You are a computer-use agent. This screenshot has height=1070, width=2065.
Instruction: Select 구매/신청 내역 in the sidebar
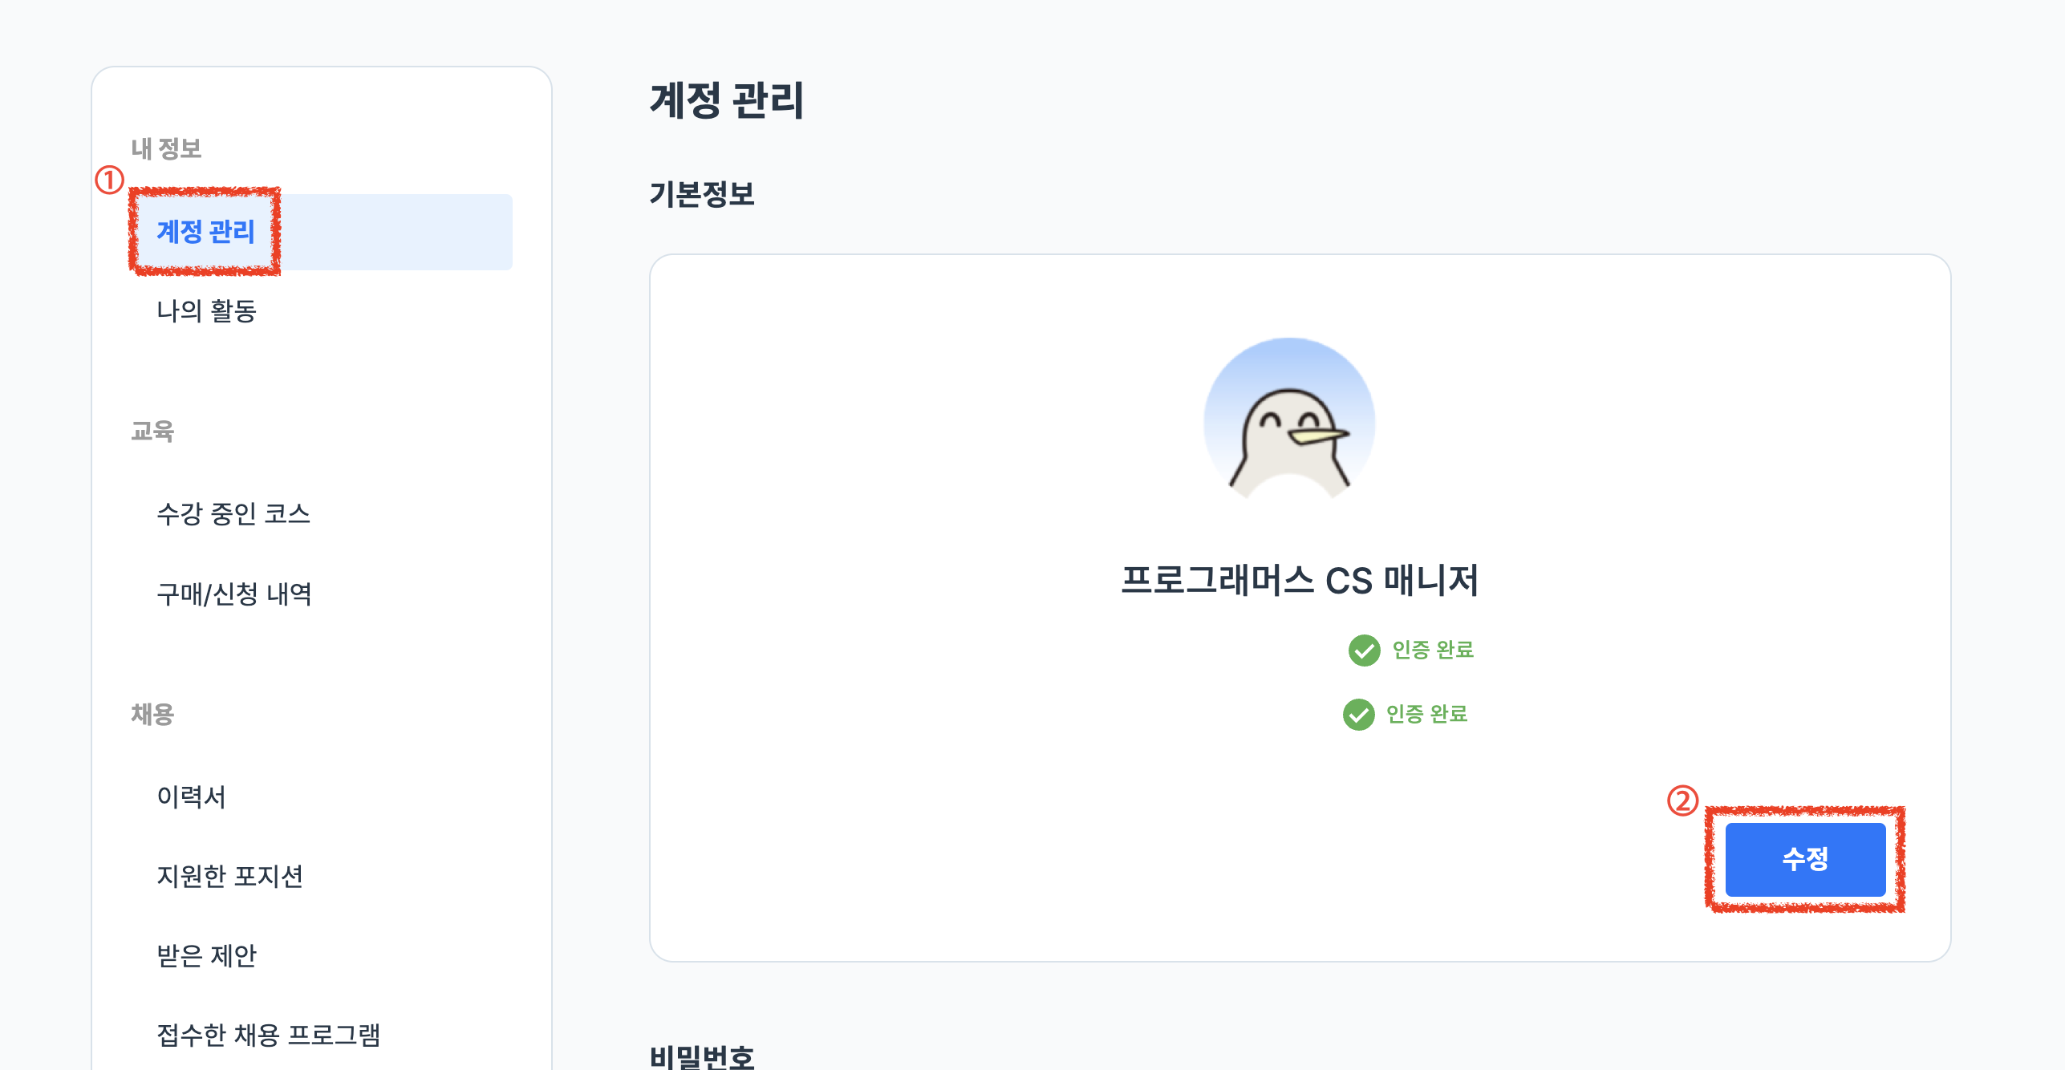click(x=233, y=594)
